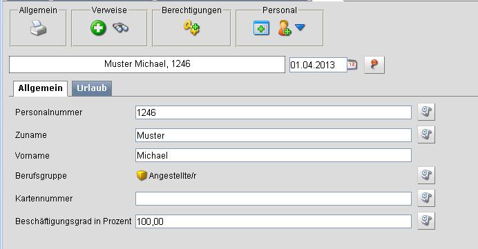Screen dimensions: 478x249
Task: Switch to the Urlaub tab
Action: pos(92,88)
